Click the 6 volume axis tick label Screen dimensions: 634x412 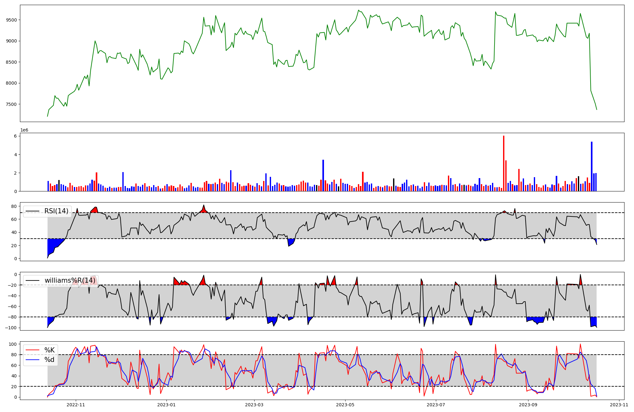point(15,136)
